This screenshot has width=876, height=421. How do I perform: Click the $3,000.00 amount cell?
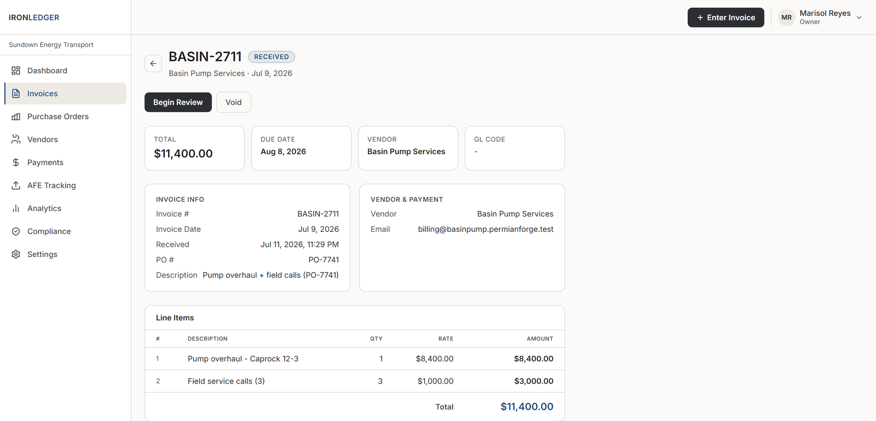(x=534, y=381)
